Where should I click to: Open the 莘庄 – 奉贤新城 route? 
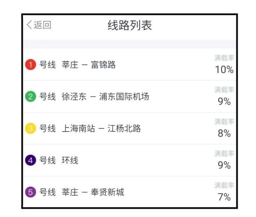pyautogui.click(x=130, y=192)
